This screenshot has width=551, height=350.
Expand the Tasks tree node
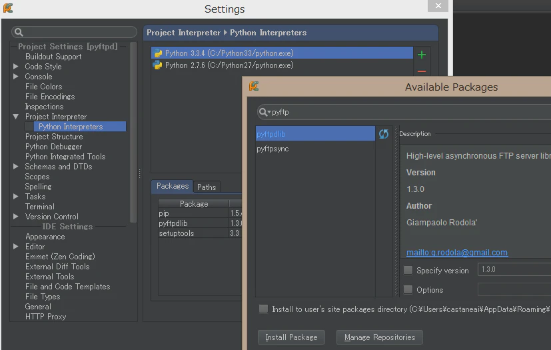coord(16,196)
